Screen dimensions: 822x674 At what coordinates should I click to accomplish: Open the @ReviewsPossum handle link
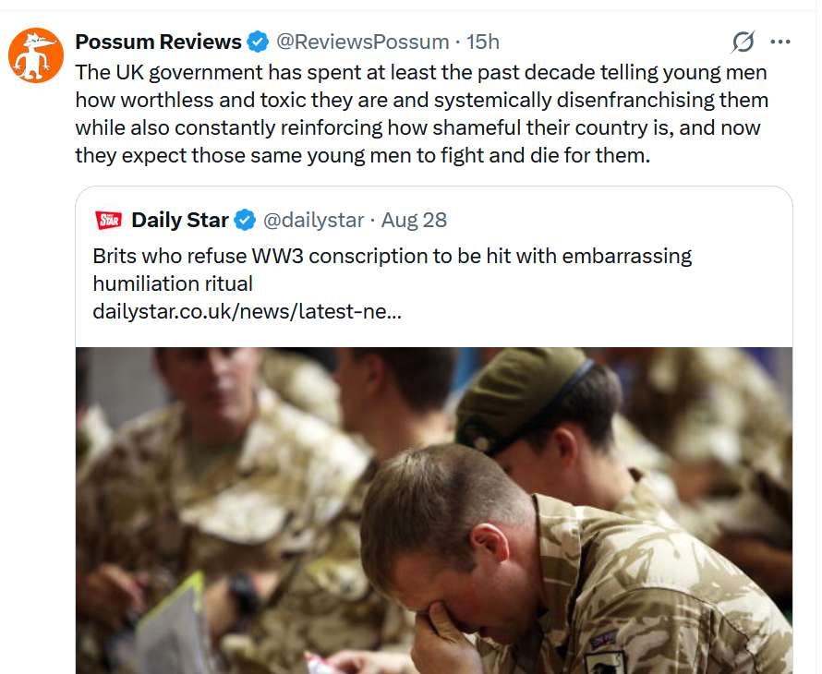click(x=363, y=42)
